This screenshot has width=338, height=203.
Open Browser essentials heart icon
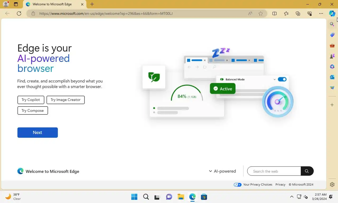[309, 13]
